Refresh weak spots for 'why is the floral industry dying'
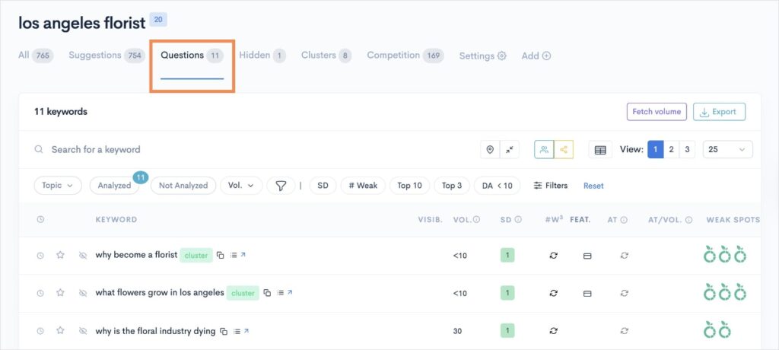779x350 pixels. 554,331
